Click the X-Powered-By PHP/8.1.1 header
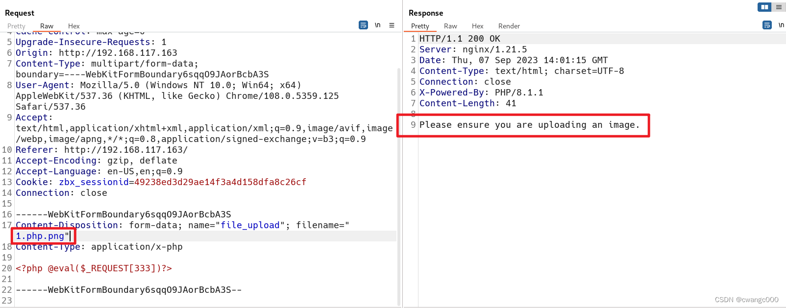Image resolution: width=786 pixels, height=308 pixels. tap(481, 93)
